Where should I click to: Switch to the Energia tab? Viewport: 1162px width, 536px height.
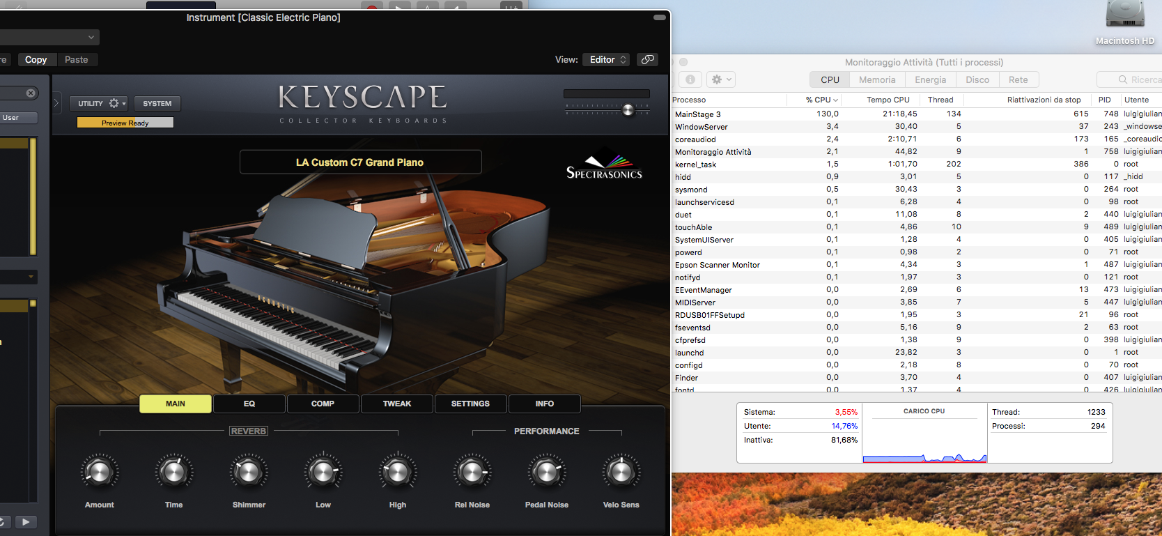930,79
